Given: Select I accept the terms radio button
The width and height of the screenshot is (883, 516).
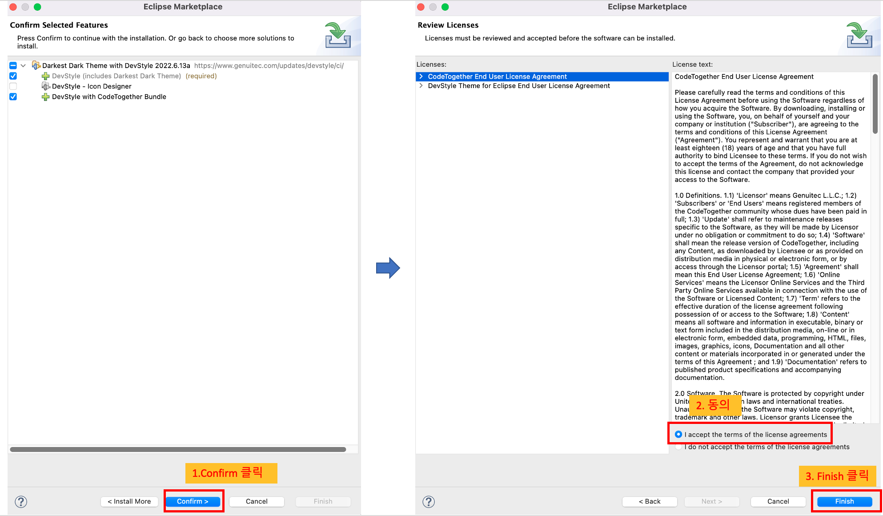Looking at the screenshot, I should 678,435.
